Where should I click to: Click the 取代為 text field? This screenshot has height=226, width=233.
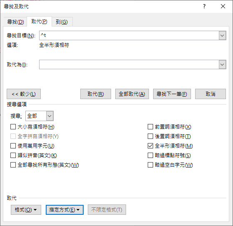coord(129,65)
